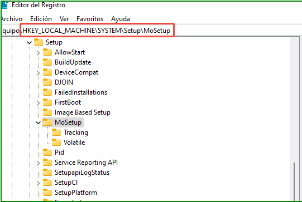Click the Volatile folder icon
The height and width of the screenshot is (202, 302).
point(56,142)
